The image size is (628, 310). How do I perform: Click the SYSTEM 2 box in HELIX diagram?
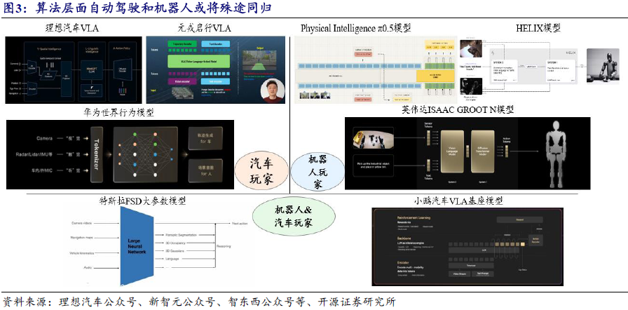[x=504, y=72]
